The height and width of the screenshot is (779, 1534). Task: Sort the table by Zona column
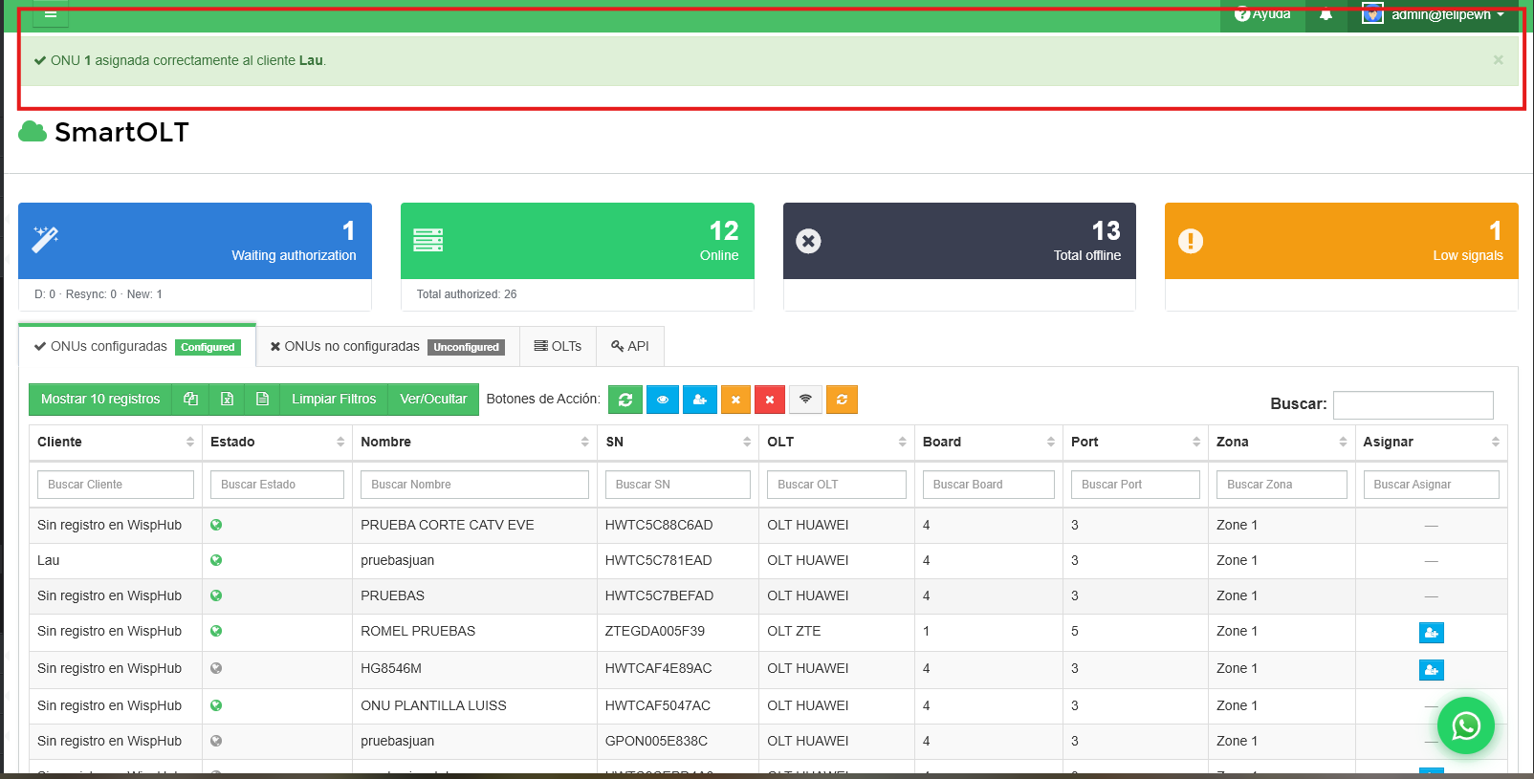1282,442
